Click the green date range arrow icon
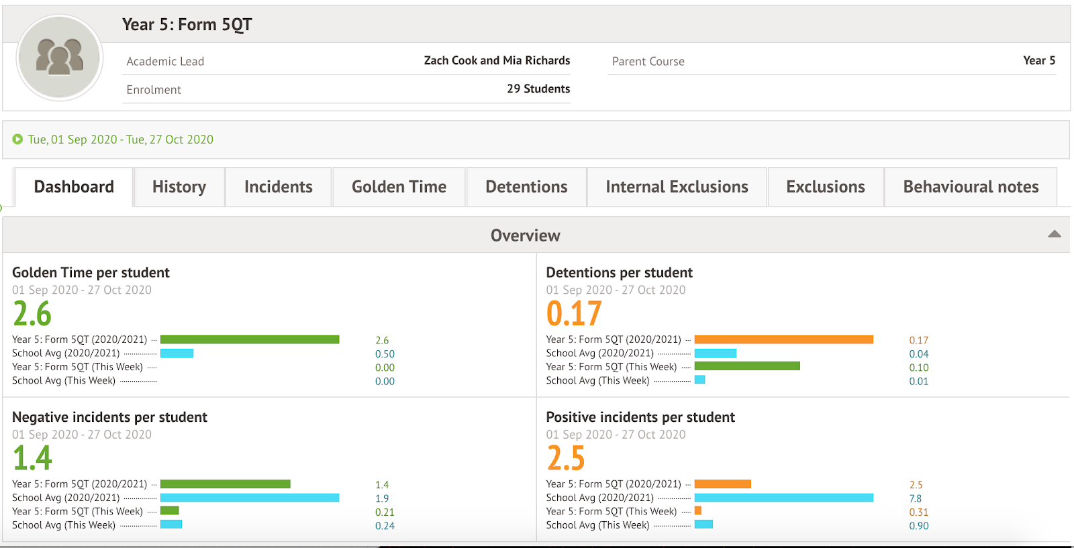 [x=17, y=140]
